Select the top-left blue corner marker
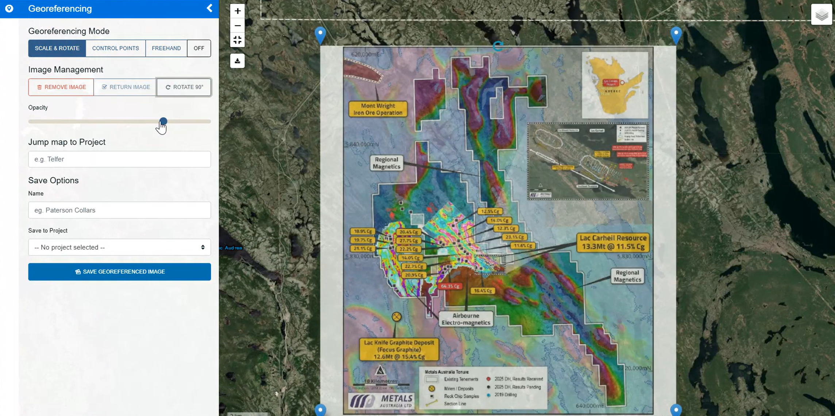 tap(320, 35)
